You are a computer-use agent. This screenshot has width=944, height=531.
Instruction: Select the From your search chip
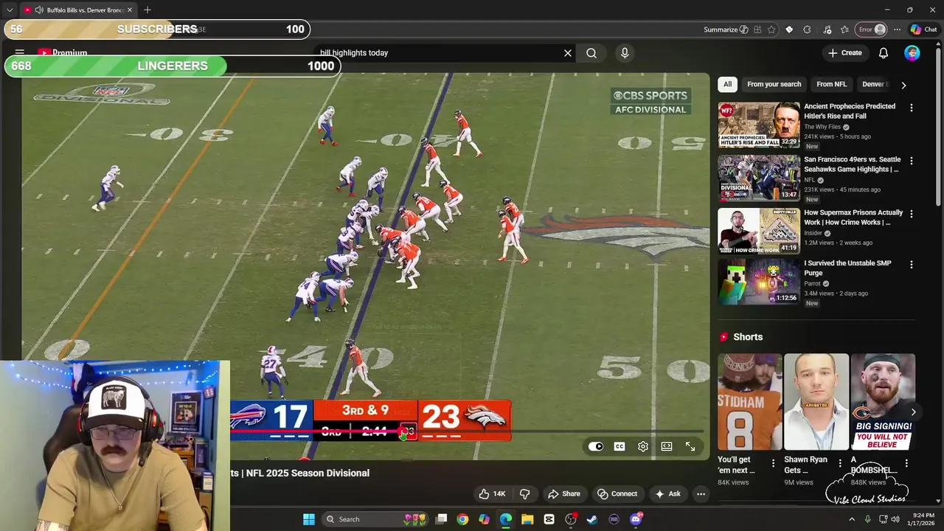(774, 84)
